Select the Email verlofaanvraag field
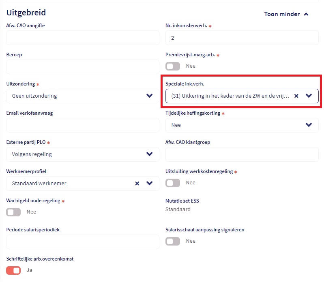 [x=83, y=125]
